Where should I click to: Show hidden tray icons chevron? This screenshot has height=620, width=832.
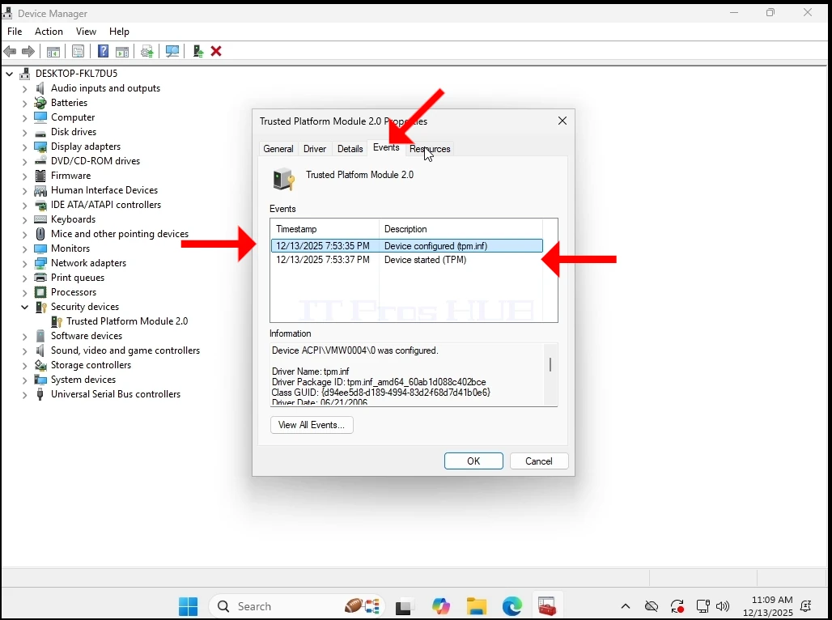coord(626,606)
